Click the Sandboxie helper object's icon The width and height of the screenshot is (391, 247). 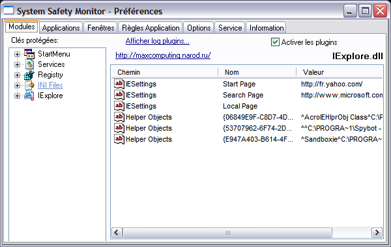(x=119, y=139)
